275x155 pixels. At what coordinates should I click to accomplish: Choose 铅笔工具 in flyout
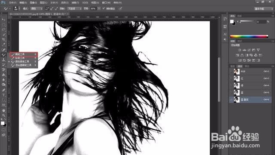[x=24, y=58]
